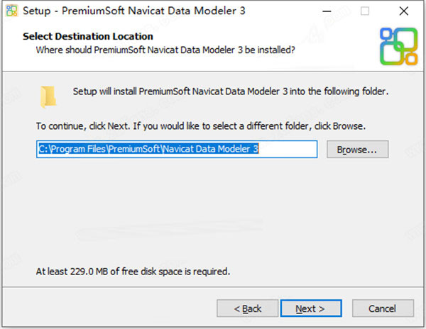Close the Setup wizard window

(x=404, y=11)
